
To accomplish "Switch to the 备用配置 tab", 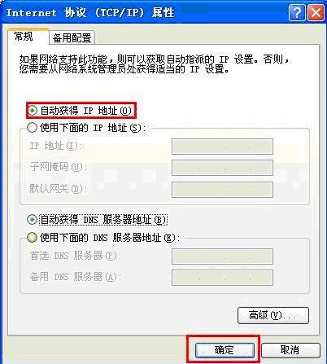I will coord(72,37).
